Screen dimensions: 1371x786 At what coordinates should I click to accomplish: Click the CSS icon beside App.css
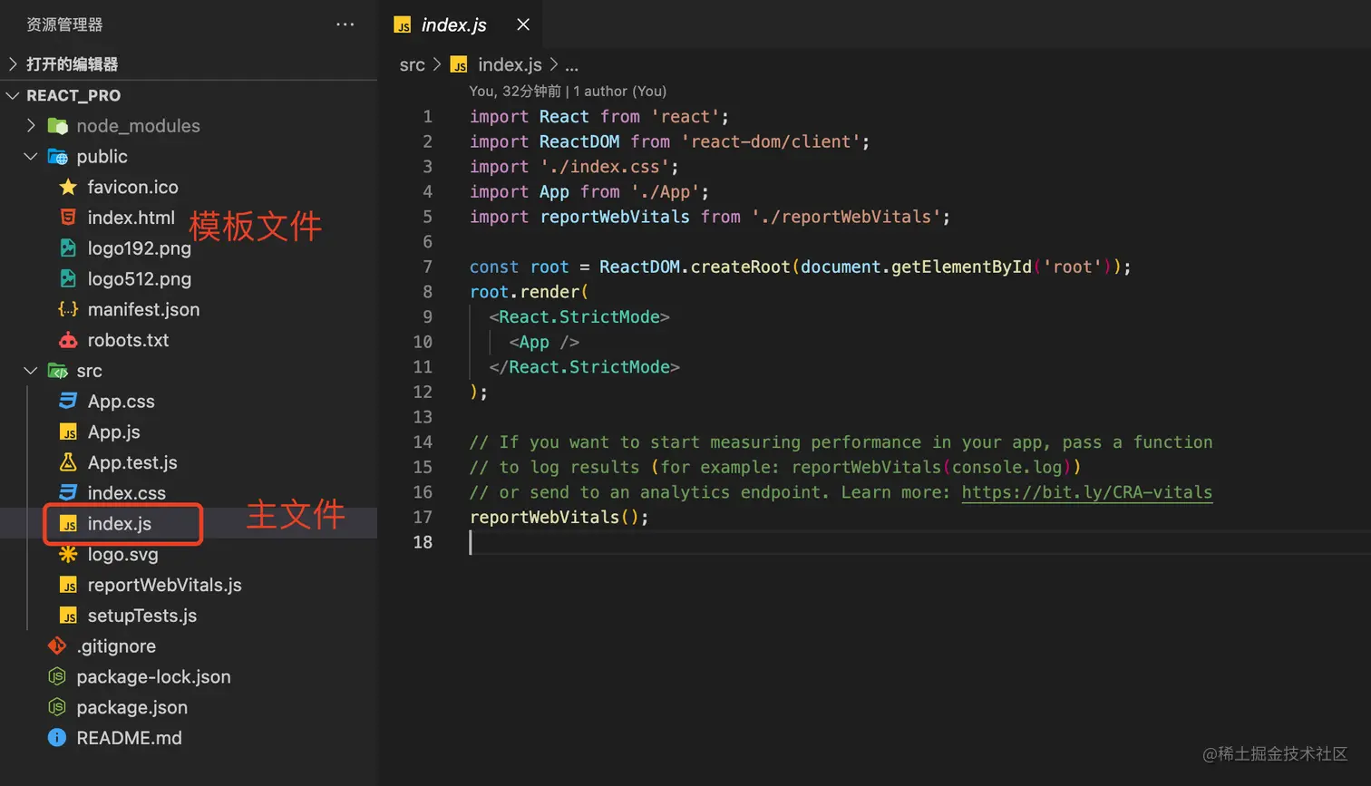(x=68, y=402)
